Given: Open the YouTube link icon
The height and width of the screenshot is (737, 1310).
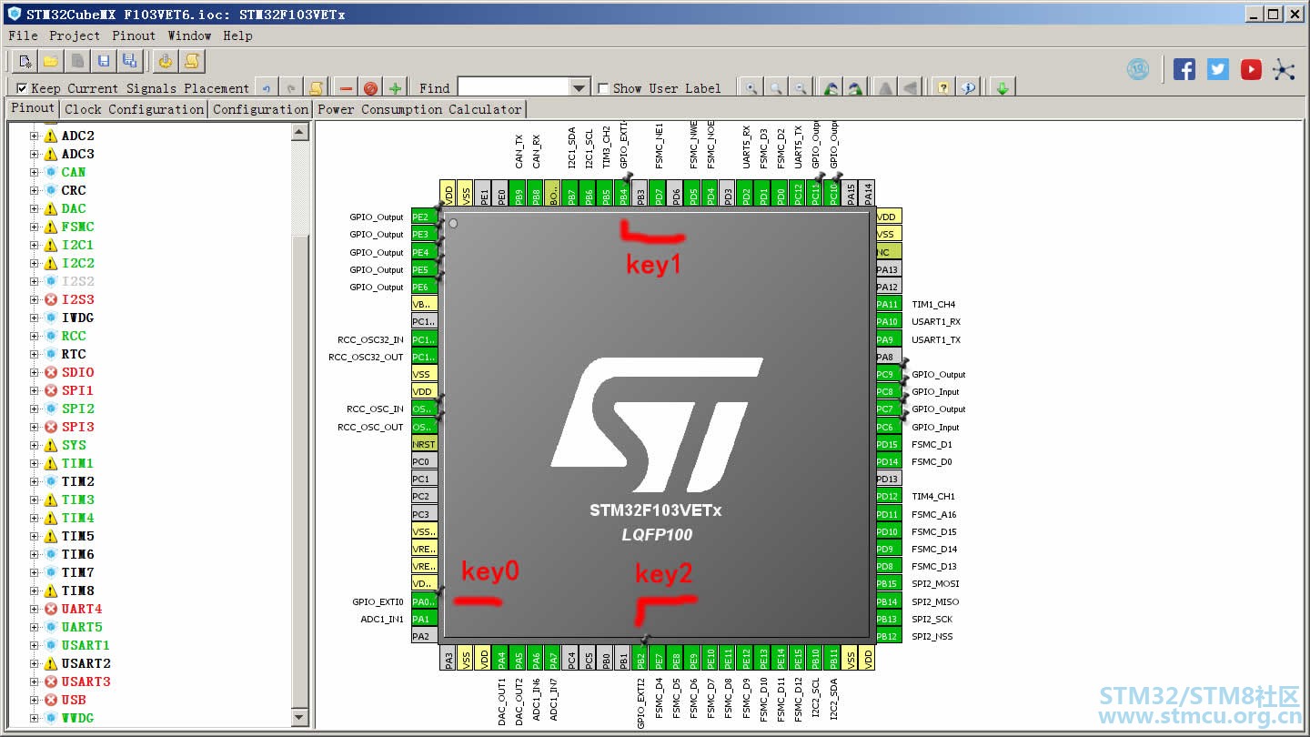Looking at the screenshot, I should (1251, 69).
